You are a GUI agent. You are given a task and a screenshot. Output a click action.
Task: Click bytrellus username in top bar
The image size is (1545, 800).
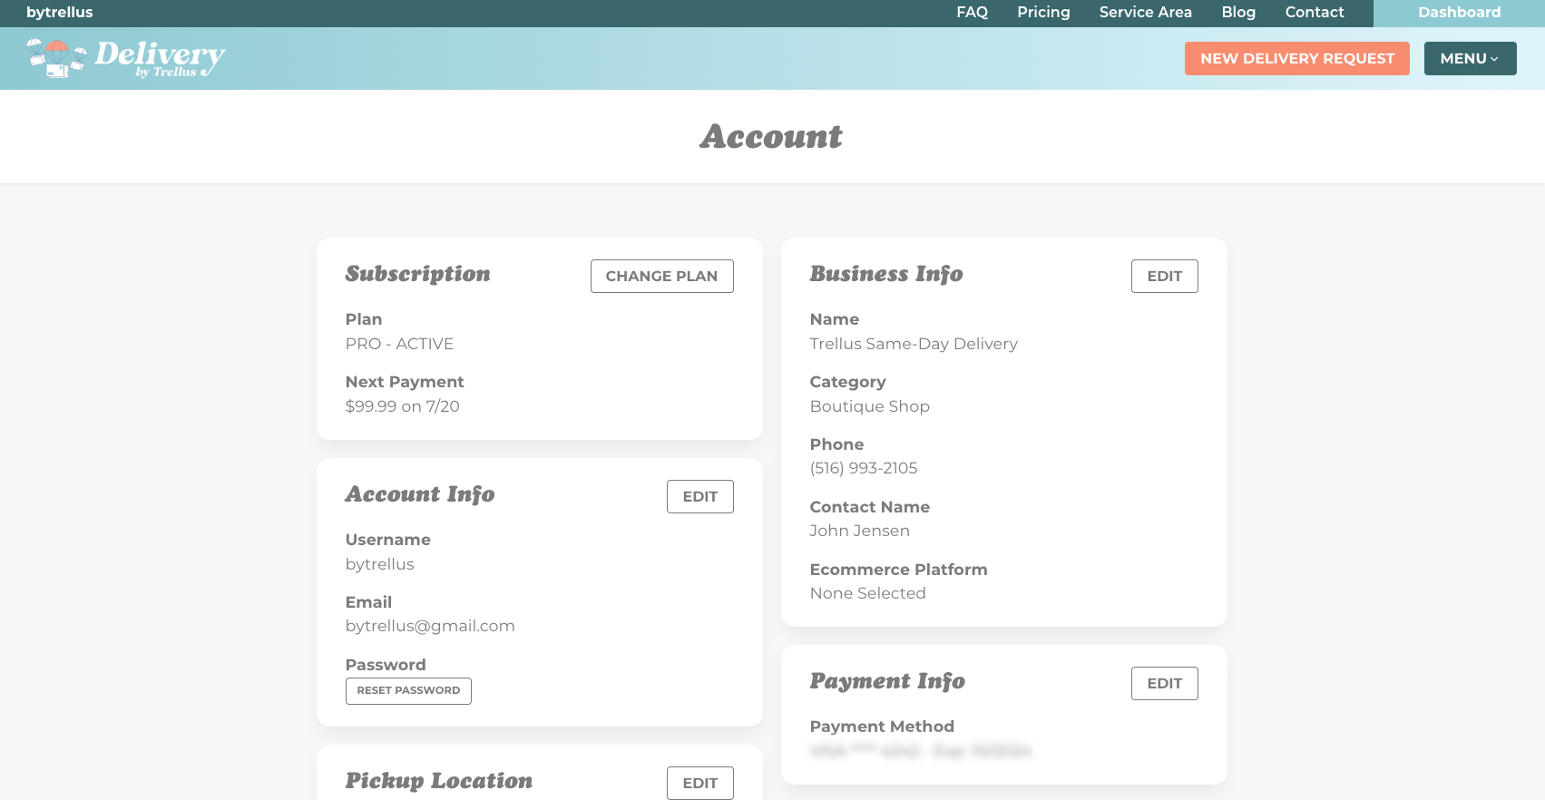pyautogui.click(x=60, y=12)
